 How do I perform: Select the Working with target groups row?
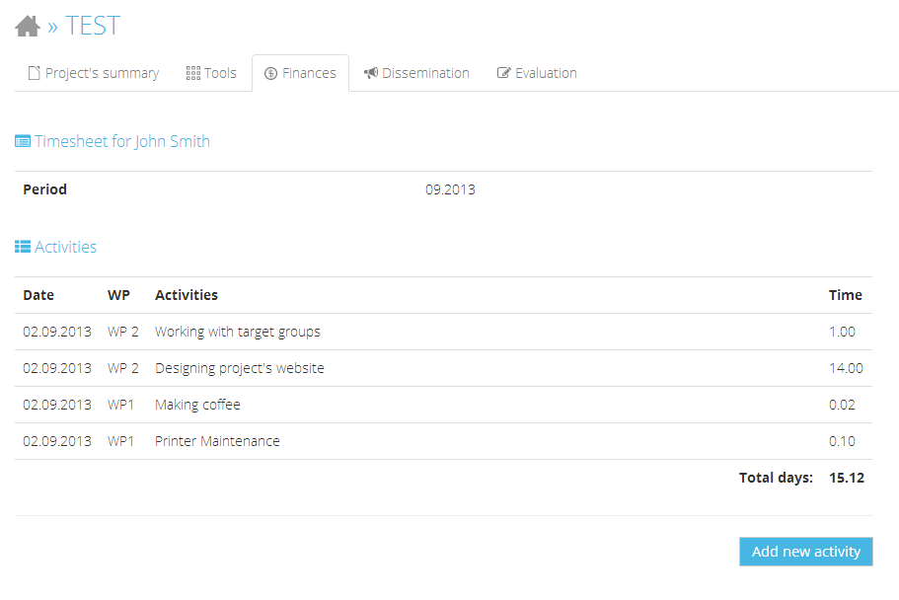coord(237,332)
